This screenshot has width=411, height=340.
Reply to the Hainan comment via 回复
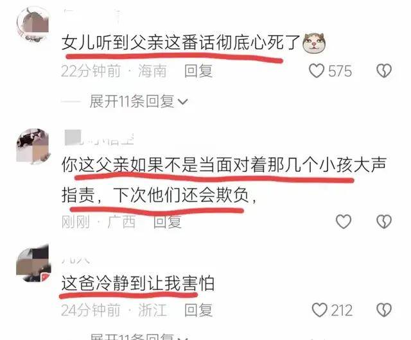[198, 71]
